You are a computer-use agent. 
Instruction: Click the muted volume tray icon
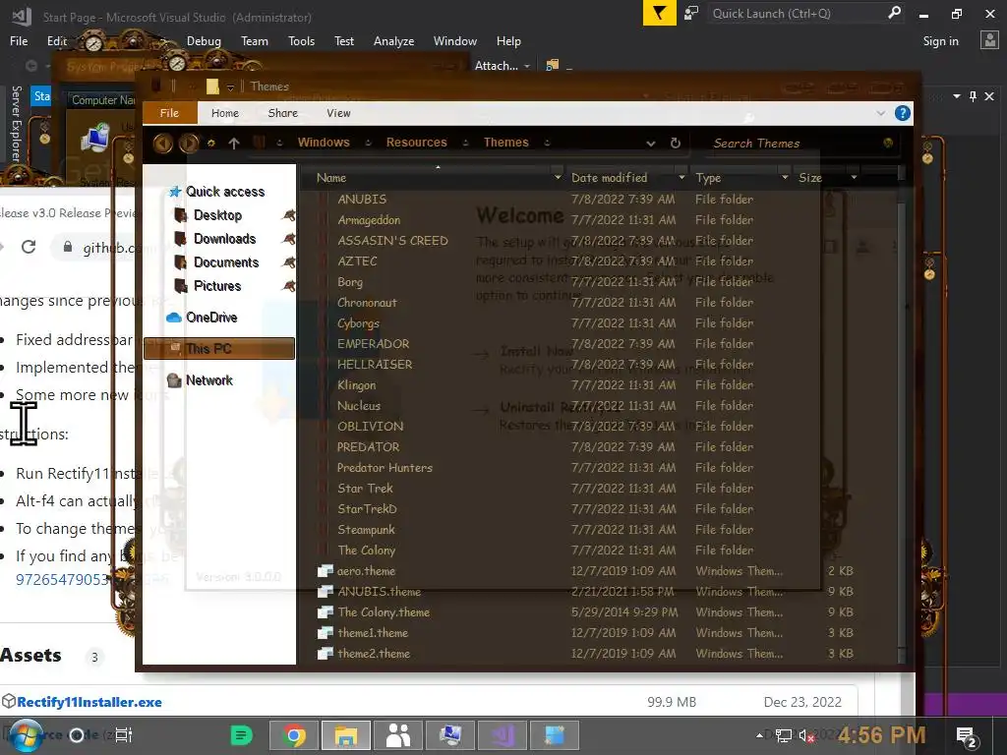(806, 735)
